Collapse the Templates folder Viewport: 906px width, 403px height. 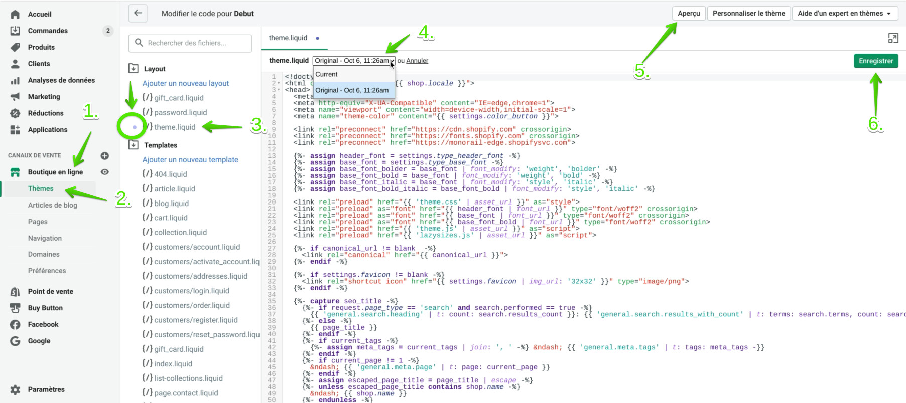pos(134,145)
